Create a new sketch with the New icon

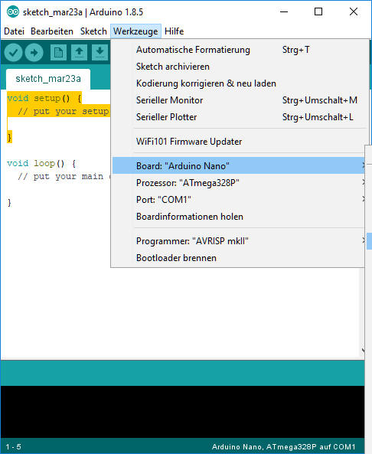pos(58,52)
